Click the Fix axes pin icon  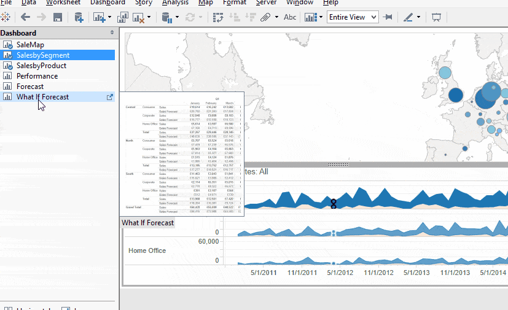tap(388, 17)
